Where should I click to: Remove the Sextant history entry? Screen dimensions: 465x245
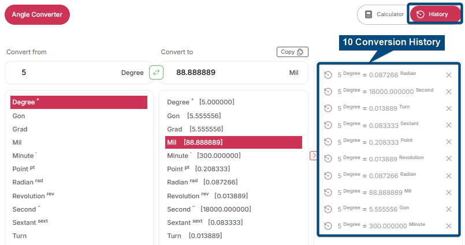448,125
